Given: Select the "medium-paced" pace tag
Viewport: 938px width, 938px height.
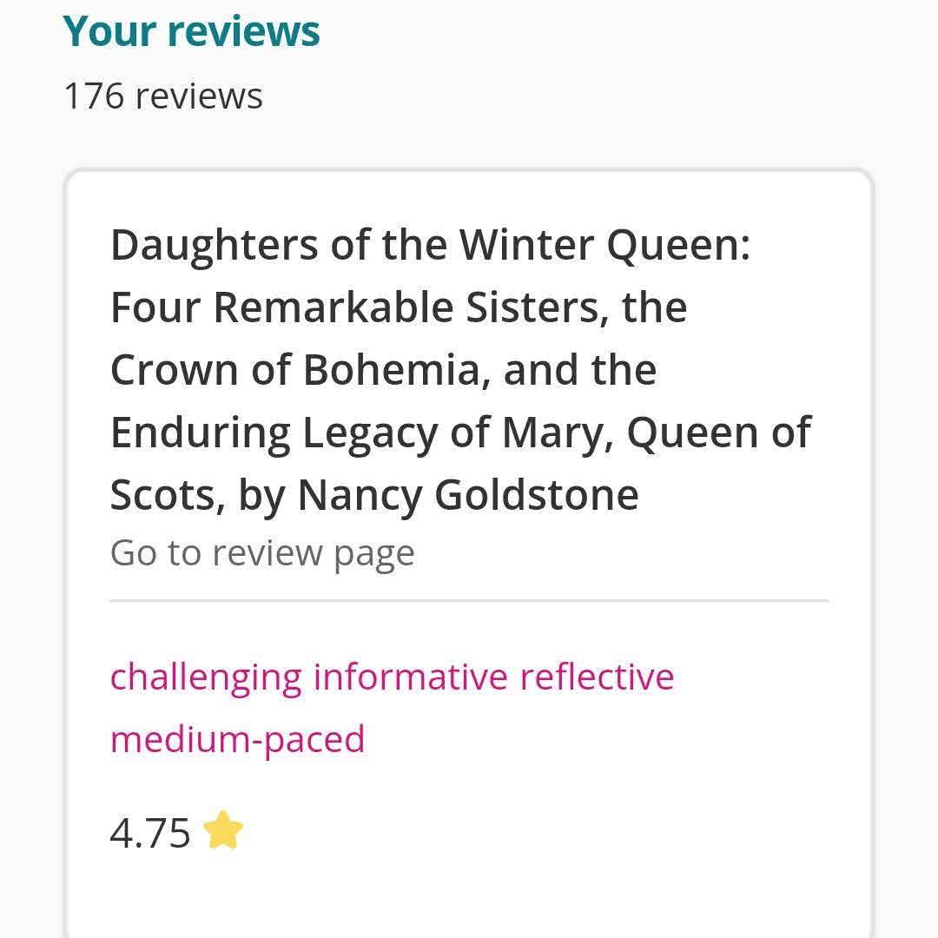Looking at the screenshot, I should coord(237,739).
